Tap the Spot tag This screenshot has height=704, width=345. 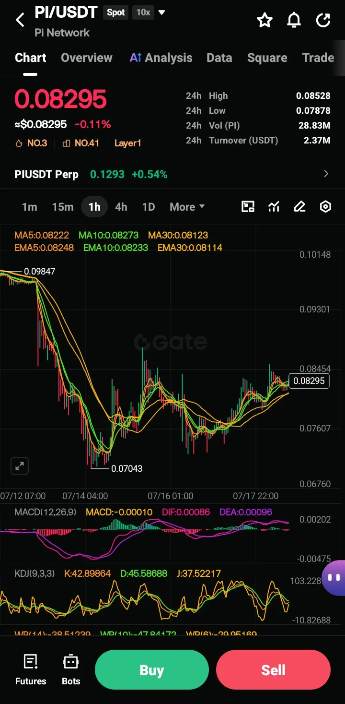[115, 12]
